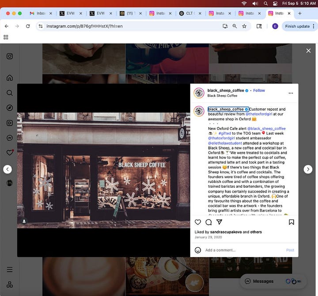
Task: Open Chrome profile avatar E
Action: [x=275, y=26]
